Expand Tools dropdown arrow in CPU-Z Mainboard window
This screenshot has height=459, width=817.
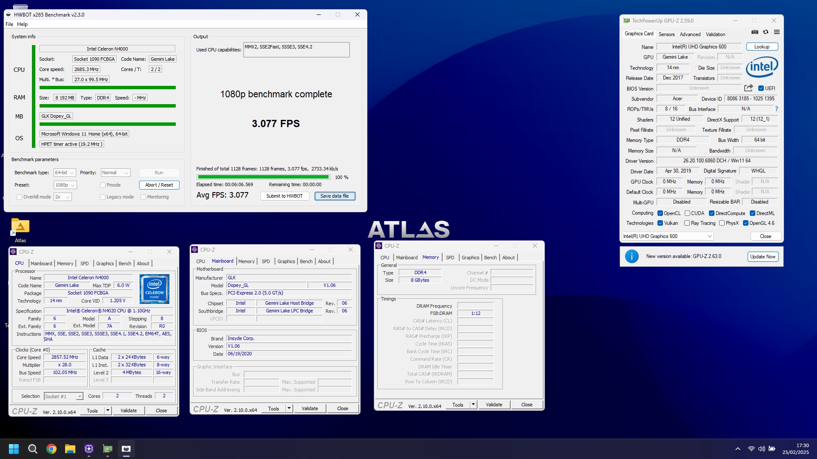[x=289, y=408]
